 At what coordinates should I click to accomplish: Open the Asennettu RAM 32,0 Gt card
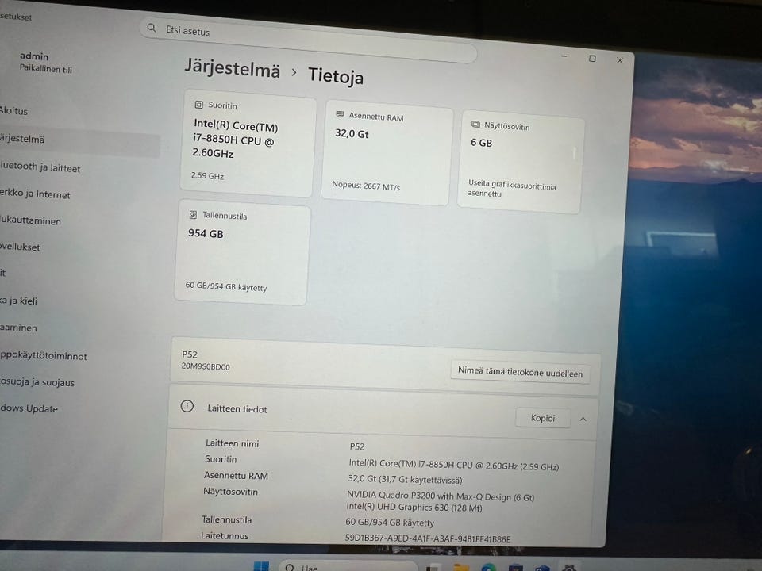tap(387, 152)
